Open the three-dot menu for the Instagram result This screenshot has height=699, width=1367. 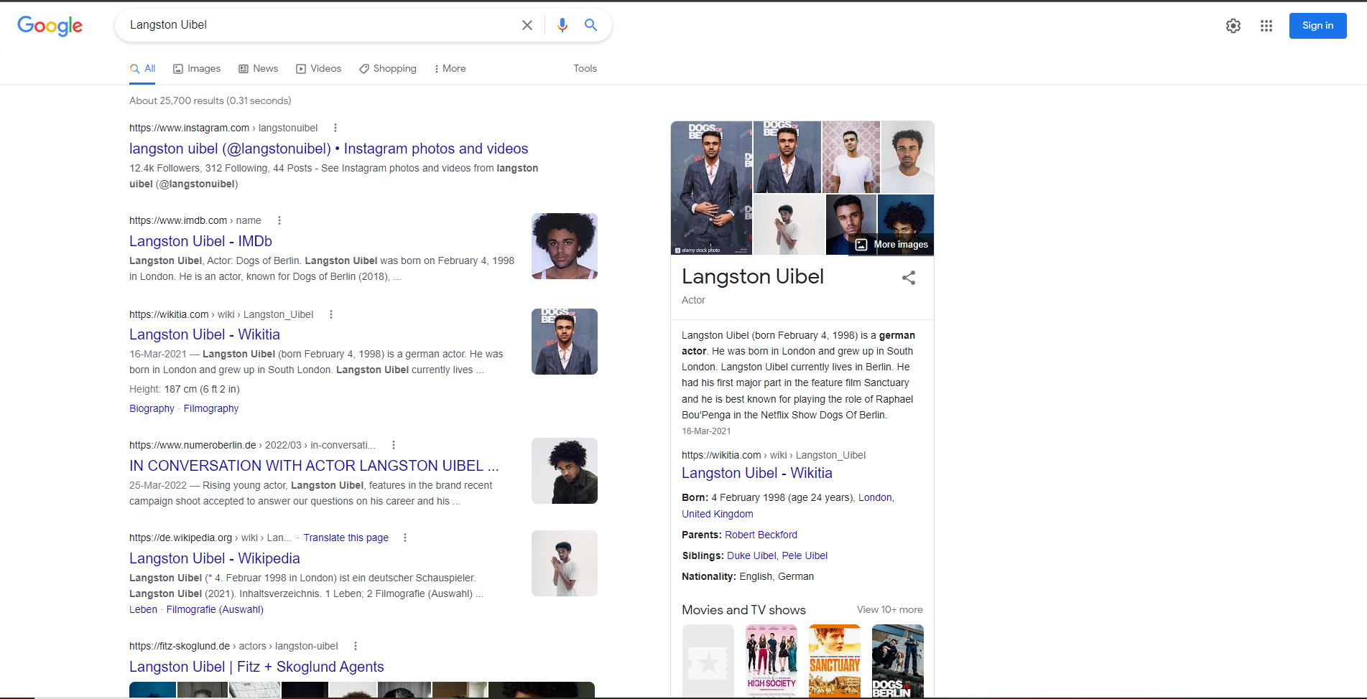tap(335, 128)
